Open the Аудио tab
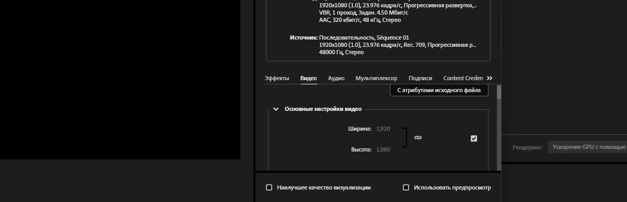627x202 pixels. (x=336, y=78)
